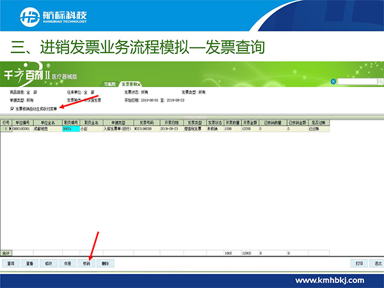Screen dimensions: 384x288
Task: Sort by the 发票状态 column header
Action: click(x=215, y=123)
